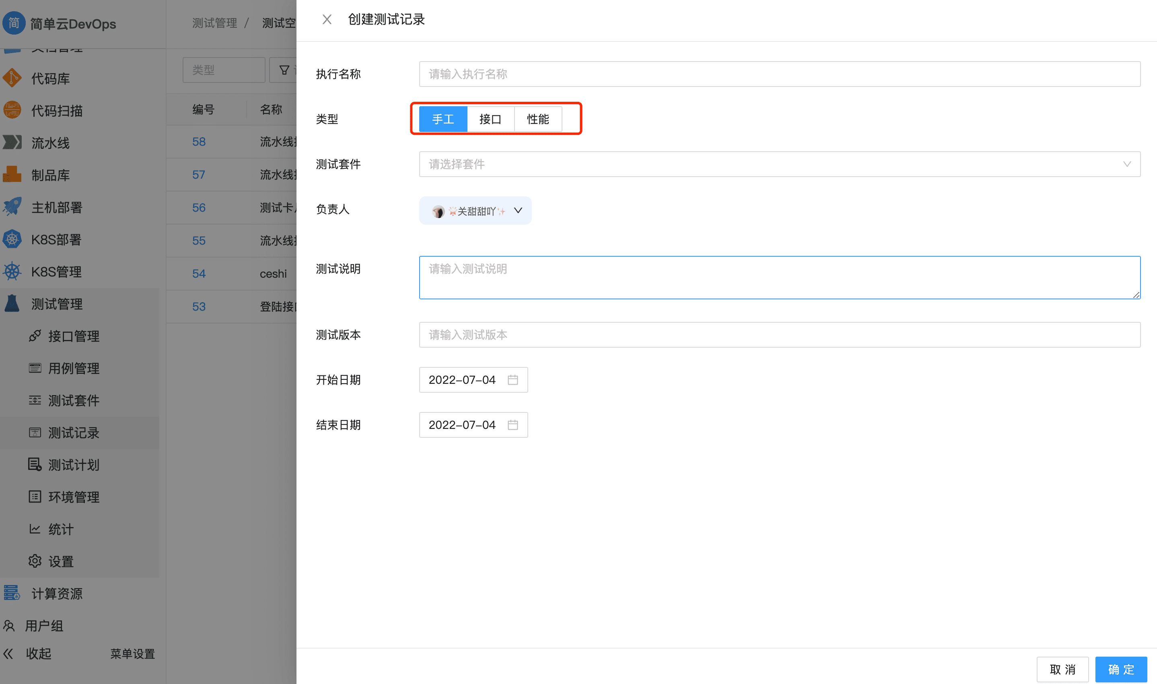Screen dimensions: 1157x684
Task: Close the 创建测试记录 drawer
Action: tap(327, 19)
